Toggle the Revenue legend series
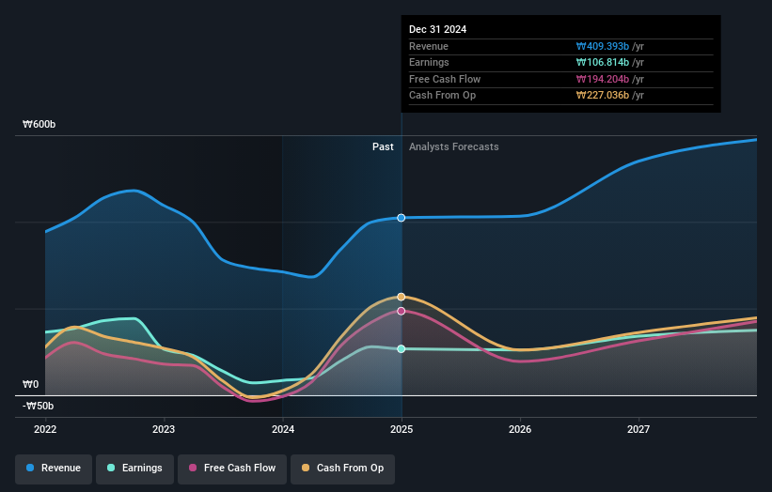The image size is (772, 492). click(54, 469)
